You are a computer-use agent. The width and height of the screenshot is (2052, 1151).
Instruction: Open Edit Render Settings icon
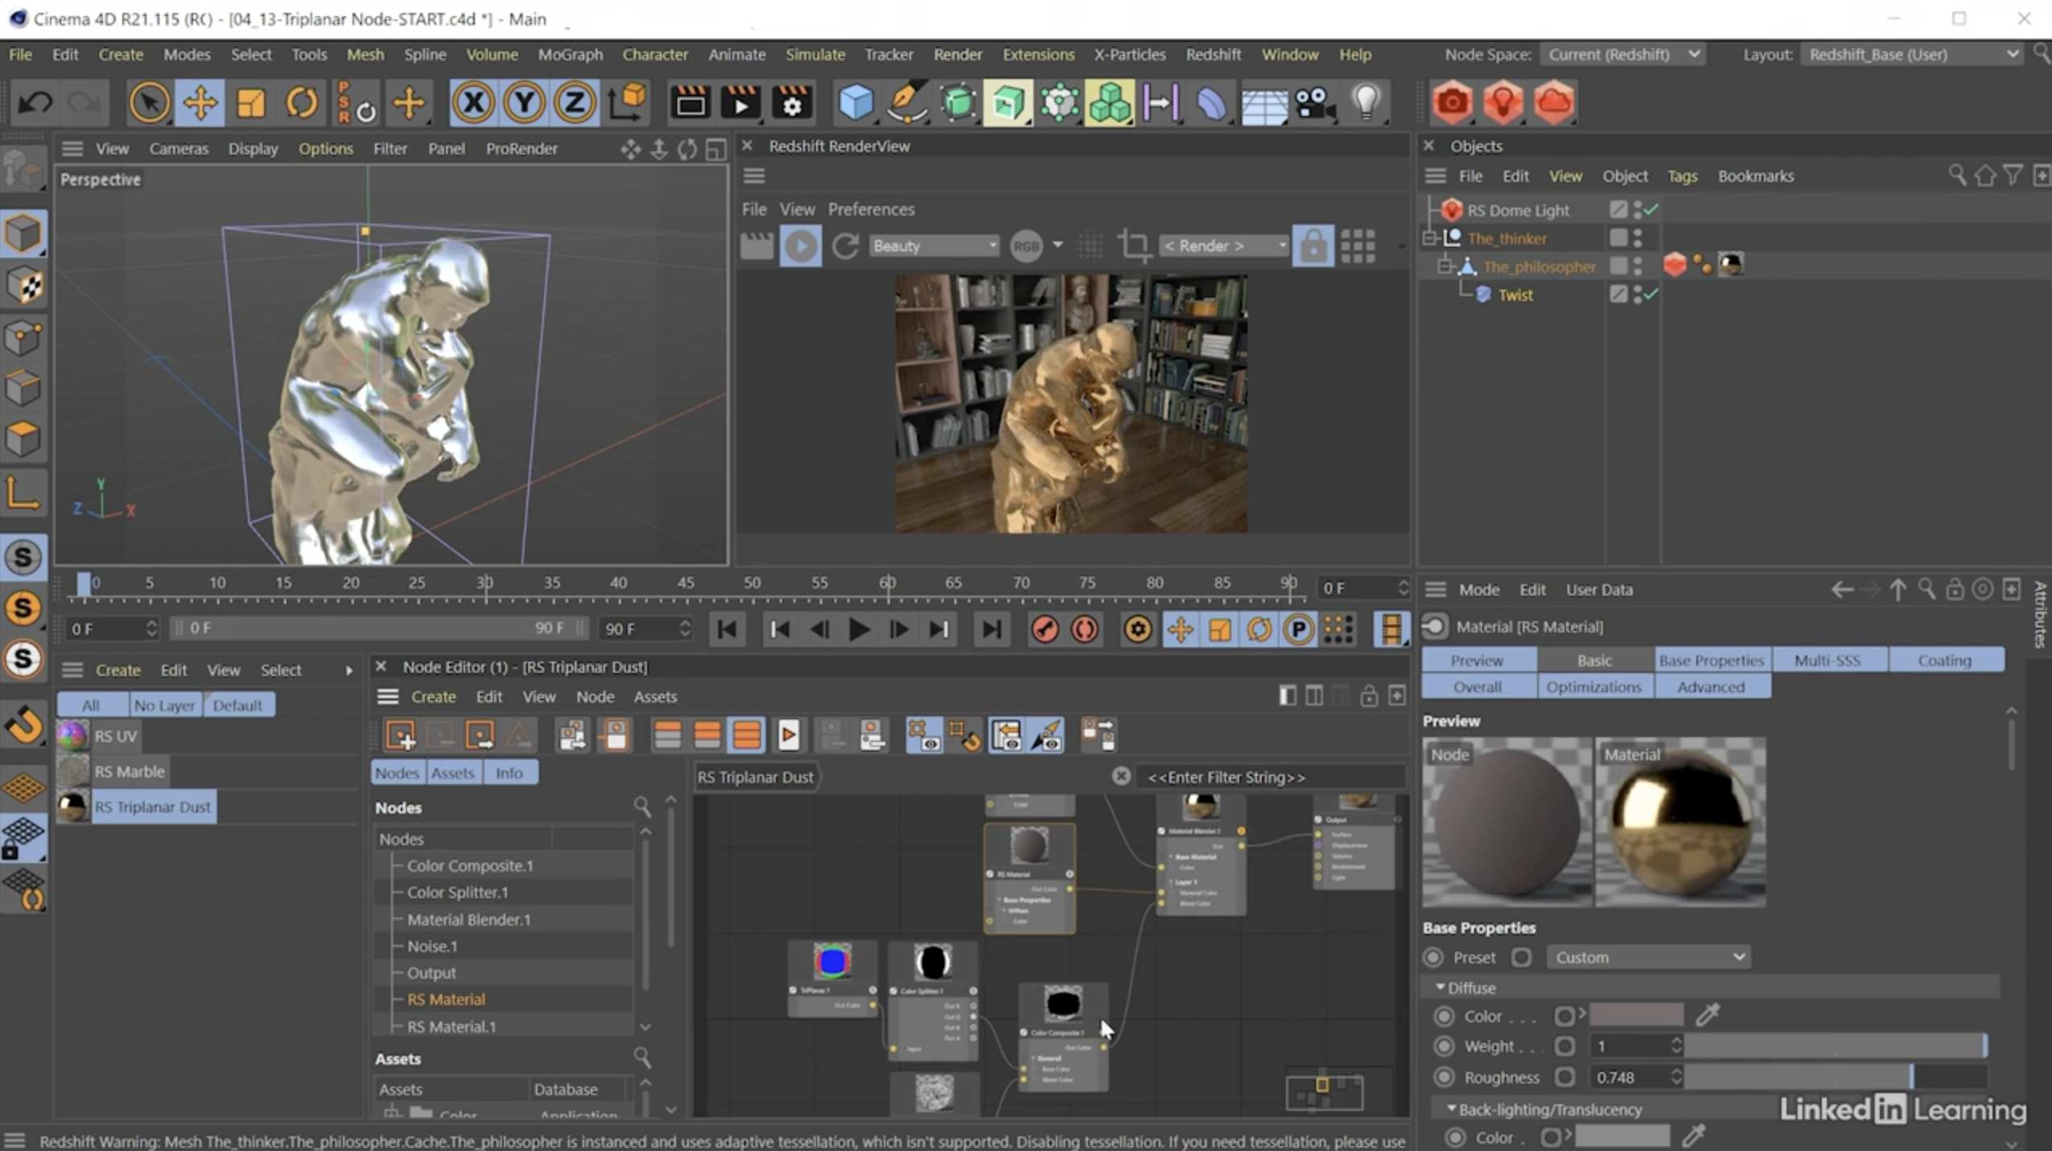(x=792, y=103)
